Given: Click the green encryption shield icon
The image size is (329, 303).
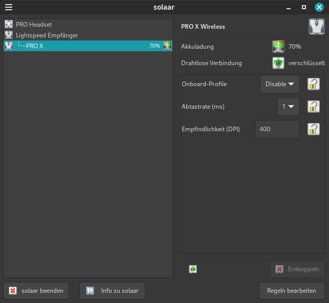Looking at the screenshot, I should coord(278,63).
